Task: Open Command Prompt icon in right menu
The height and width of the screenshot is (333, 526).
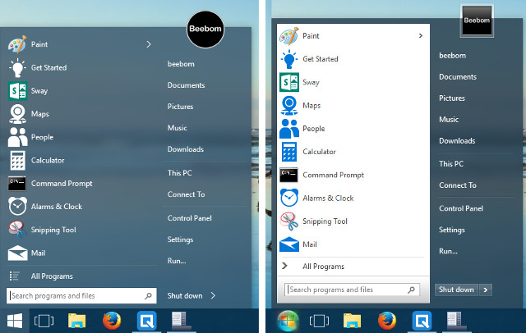Action: (x=288, y=175)
